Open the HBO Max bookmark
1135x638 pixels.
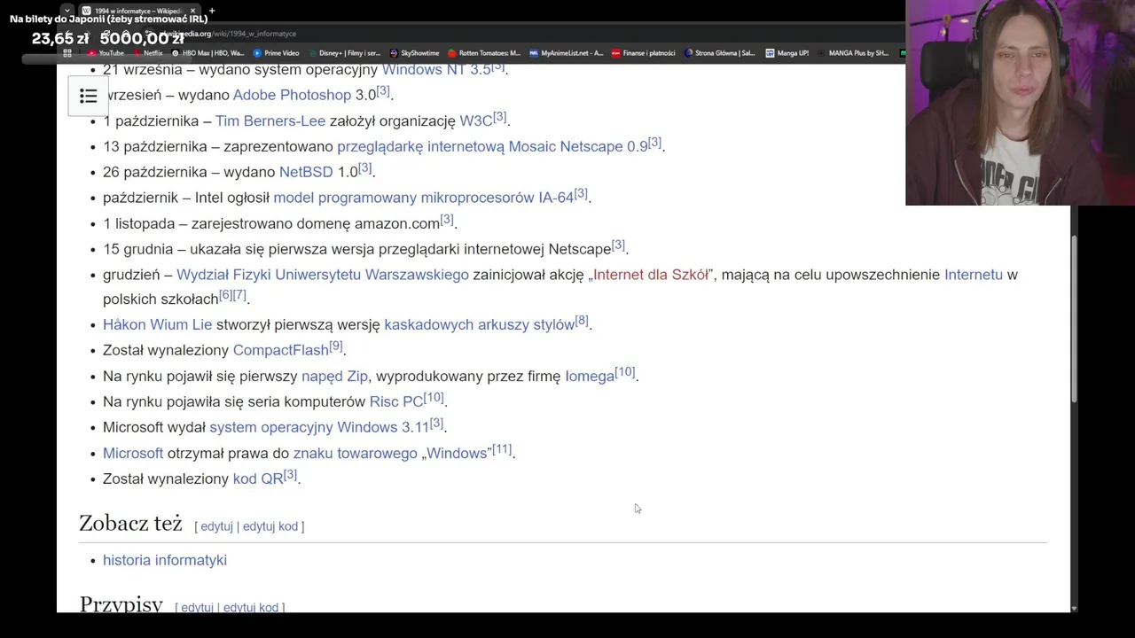coord(207,53)
